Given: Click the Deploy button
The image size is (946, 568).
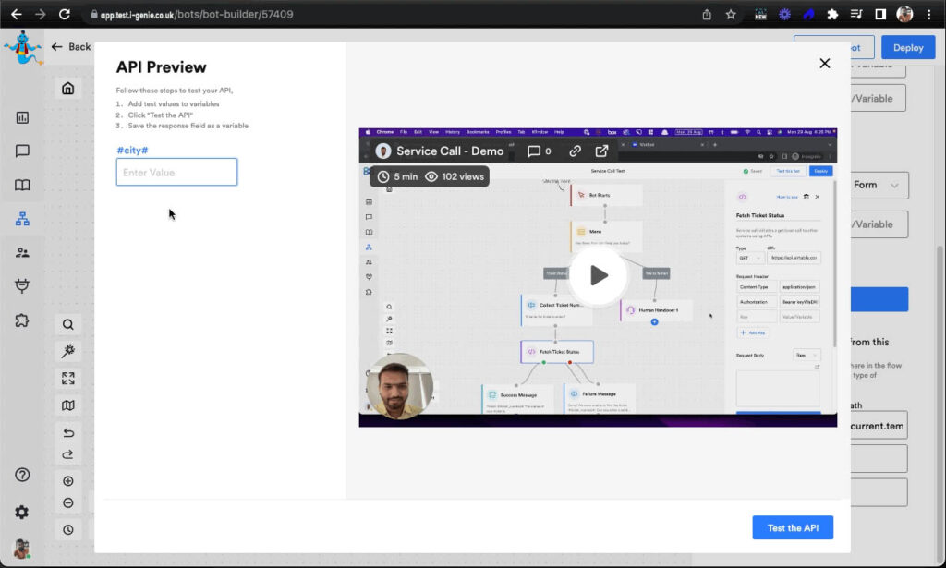Looking at the screenshot, I should [x=907, y=47].
